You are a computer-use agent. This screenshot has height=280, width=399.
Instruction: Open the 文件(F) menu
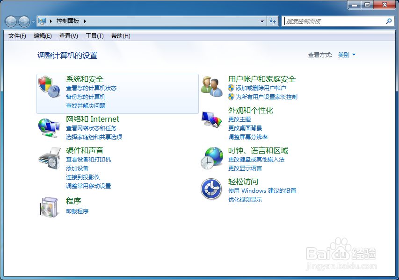(x=17, y=36)
